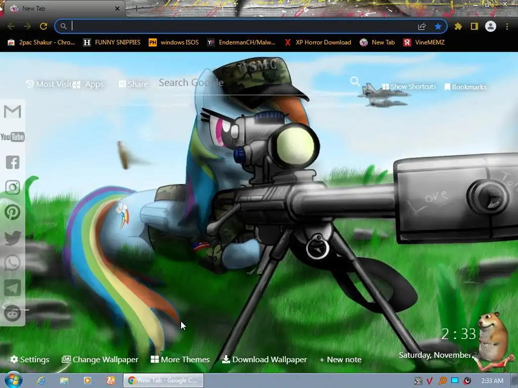Toggle the bookmark star in address bar
Image resolution: width=518 pixels, height=388 pixels.
tap(438, 26)
